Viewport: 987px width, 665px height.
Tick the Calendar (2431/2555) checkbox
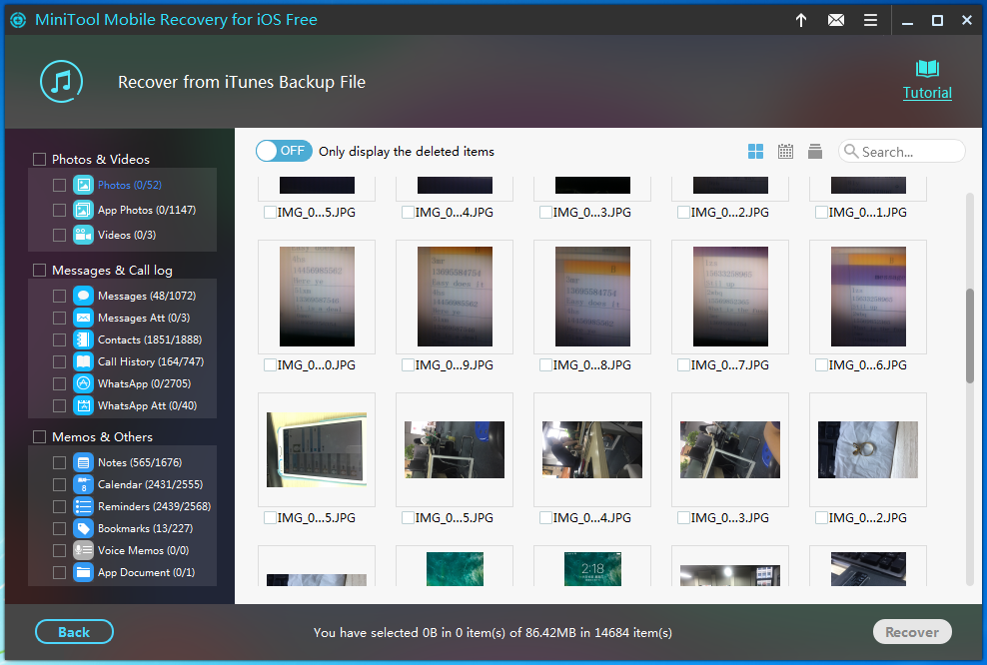59,484
